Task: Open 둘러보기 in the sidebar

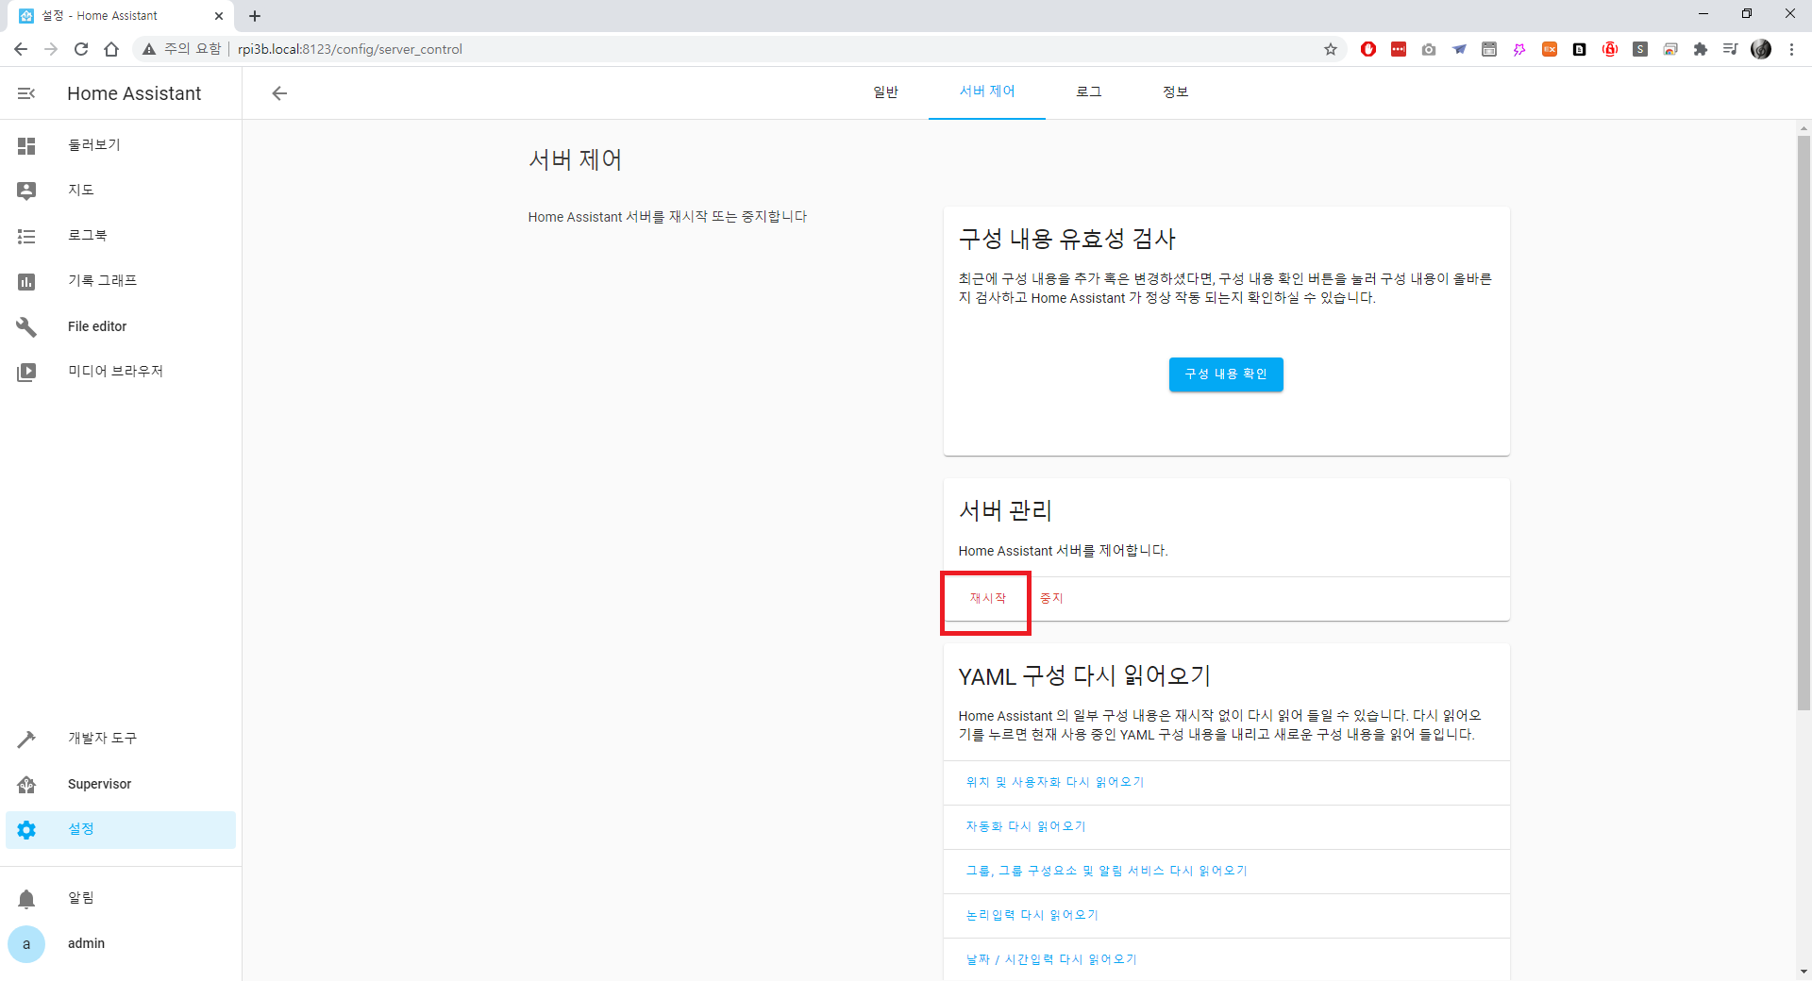Action: (121, 145)
